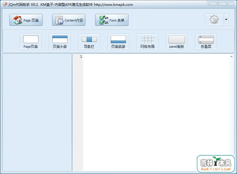Screen dimensions: 237x174
Task: Insert the 网格布局 grid layout component
Action: 147,42
